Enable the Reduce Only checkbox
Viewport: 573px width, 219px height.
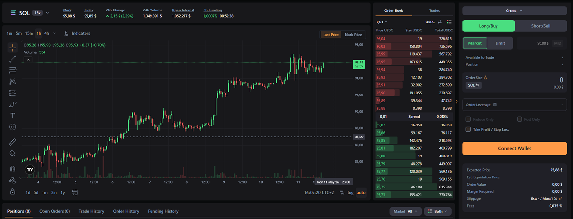pos(468,119)
